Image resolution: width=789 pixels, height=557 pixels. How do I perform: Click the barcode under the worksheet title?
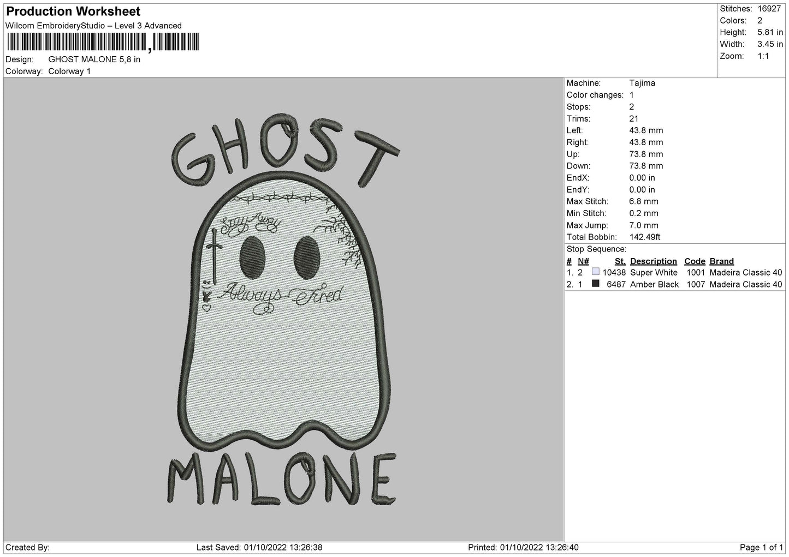102,43
